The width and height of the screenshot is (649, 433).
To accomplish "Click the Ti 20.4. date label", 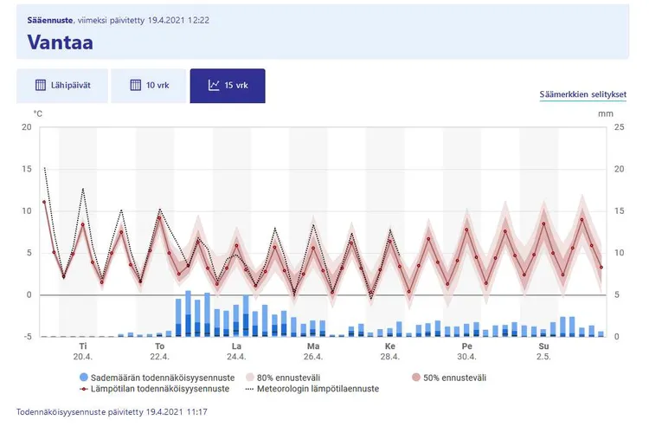I will [83, 351].
